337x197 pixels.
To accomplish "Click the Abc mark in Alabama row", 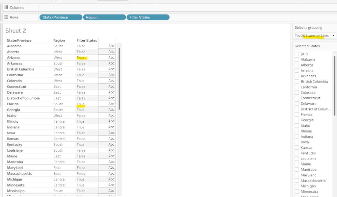I will click(111, 46).
